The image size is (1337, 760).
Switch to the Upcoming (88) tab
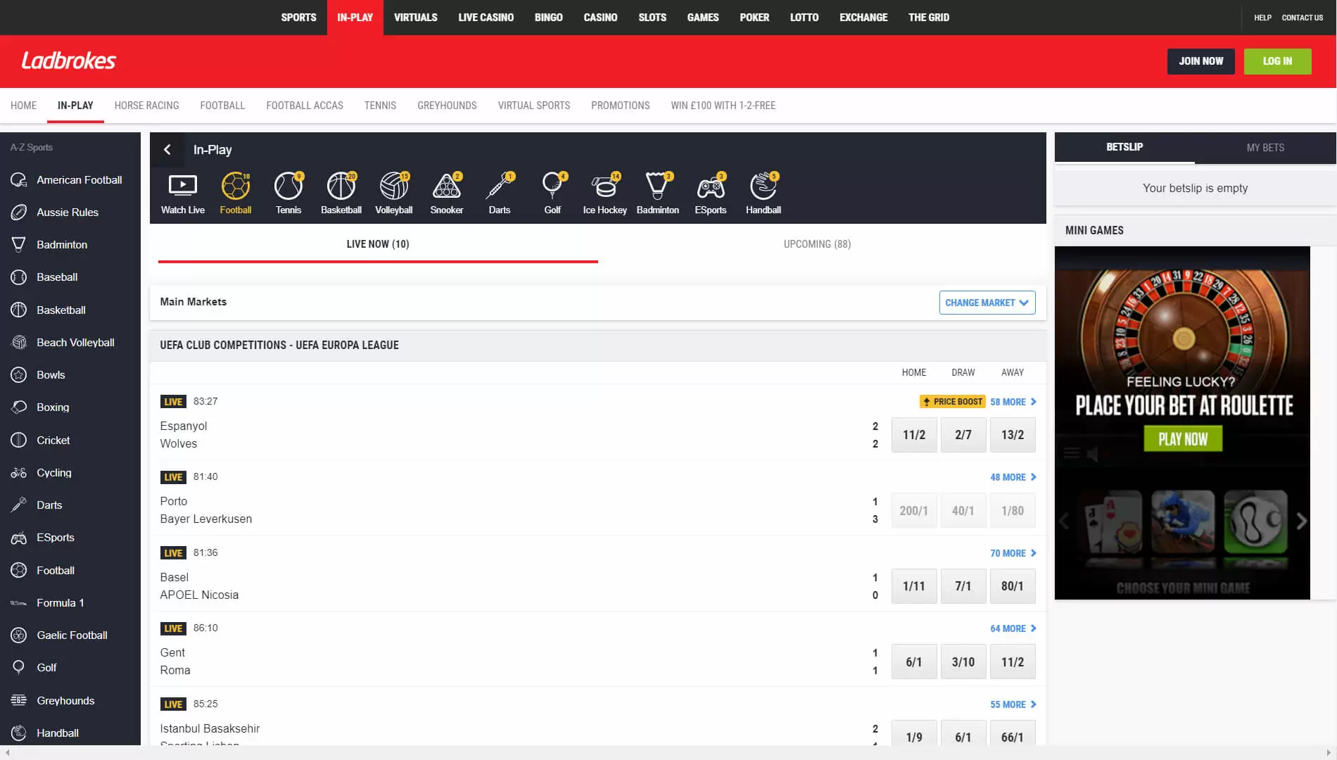coord(817,244)
